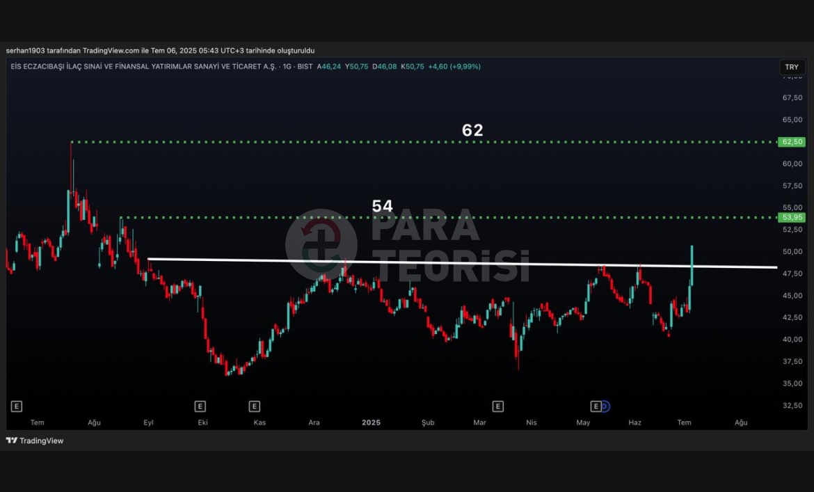This screenshot has height=492, width=814.
Task: Click the "54" annotation text on the chart
Action: coord(383,206)
